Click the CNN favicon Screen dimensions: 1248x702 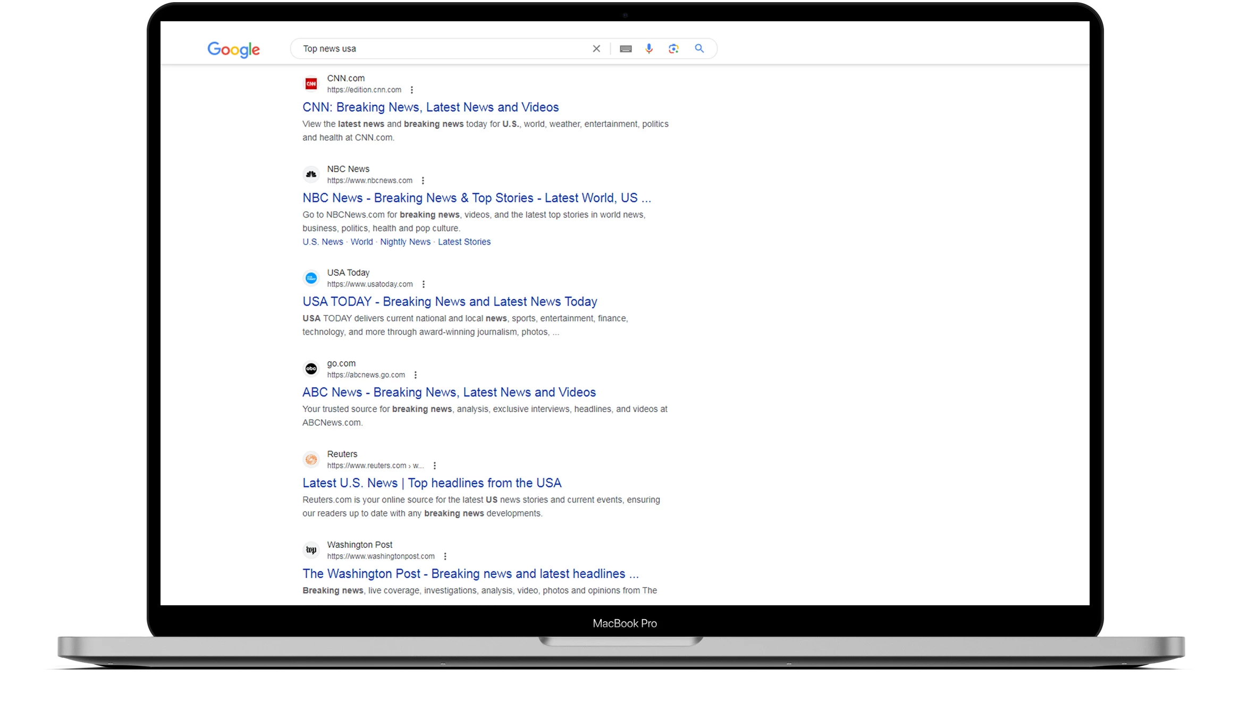pos(311,83)
